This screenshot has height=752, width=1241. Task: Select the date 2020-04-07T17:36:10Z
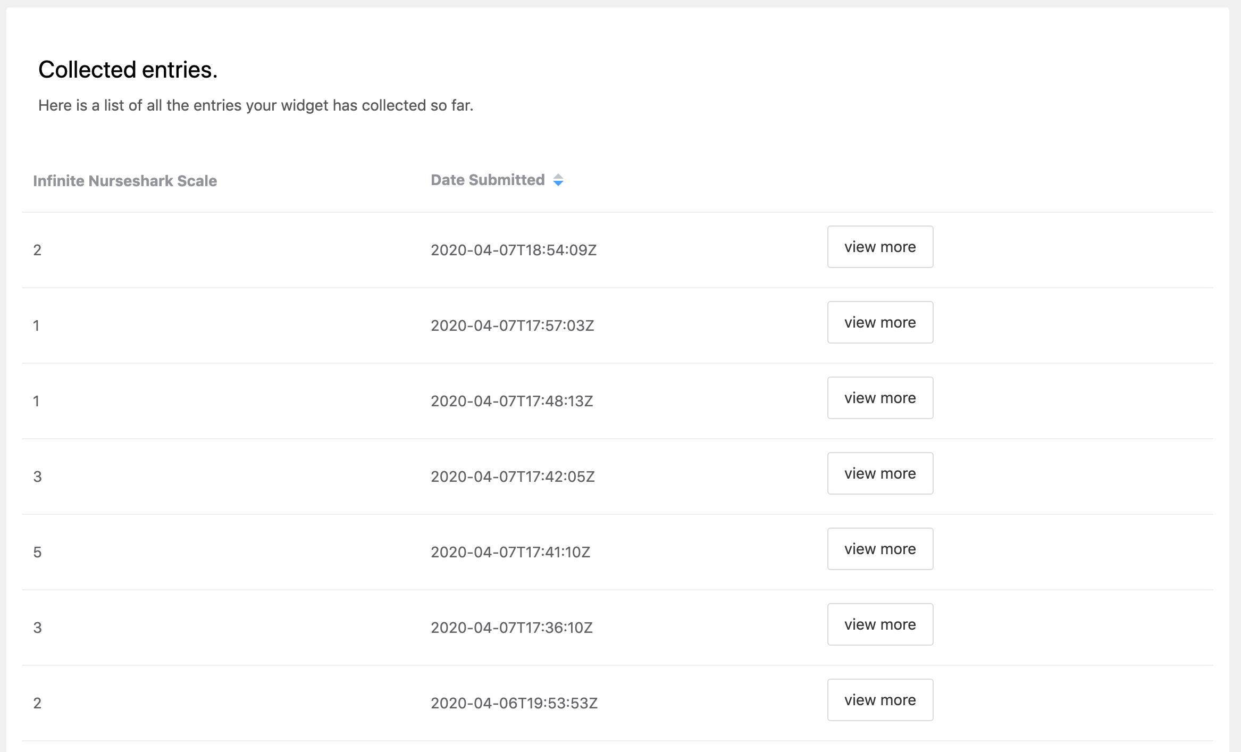coord(512,628)
